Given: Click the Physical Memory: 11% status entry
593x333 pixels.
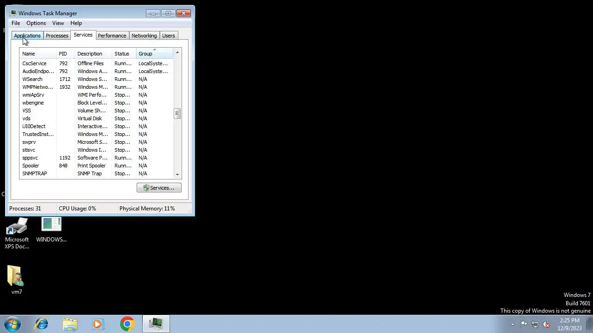Looking at the screenshot, I should 147,209.
